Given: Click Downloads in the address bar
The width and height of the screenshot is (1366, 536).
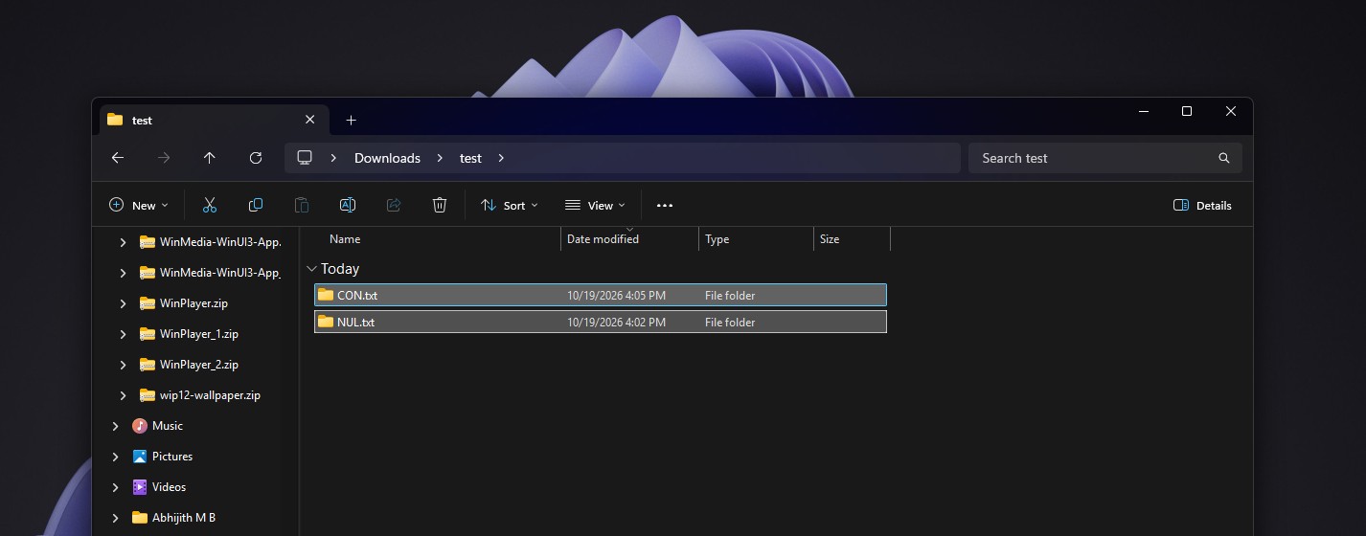Looking at the screenshot, I should 387,158.
